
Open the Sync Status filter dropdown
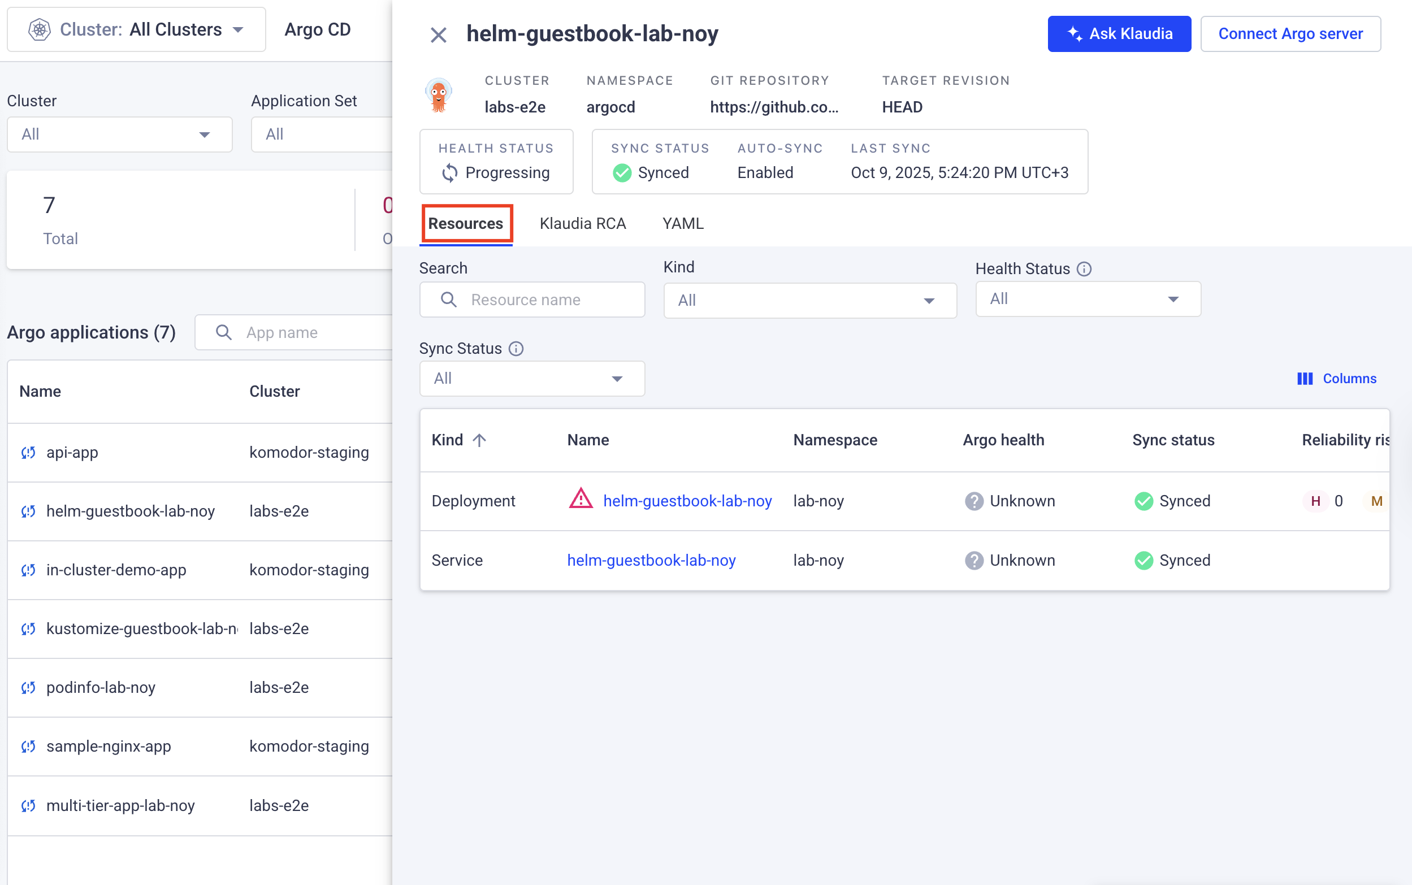click(x=531, y=379)
